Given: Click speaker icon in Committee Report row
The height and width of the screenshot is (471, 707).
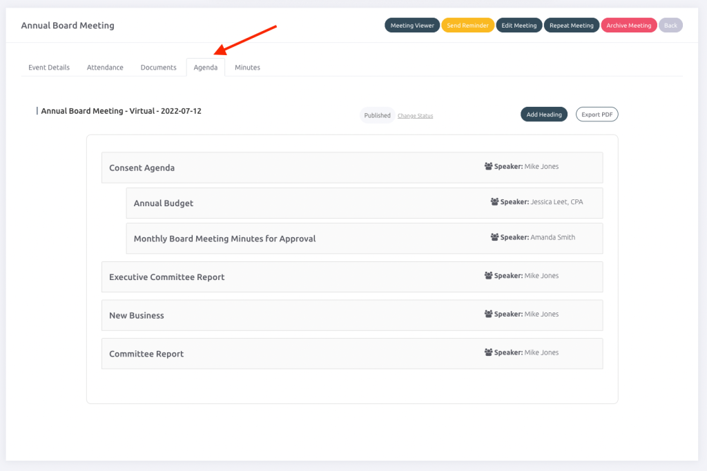Looking at the screenshot, I should [x=488, y=352].
